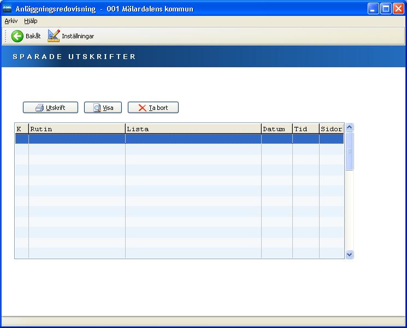Minimize the Anläggningsredovisning window
Screen dimensions: 407x328
coord(373,9)
